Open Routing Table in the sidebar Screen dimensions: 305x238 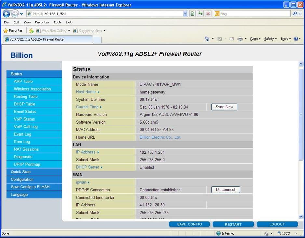(34, 97)
